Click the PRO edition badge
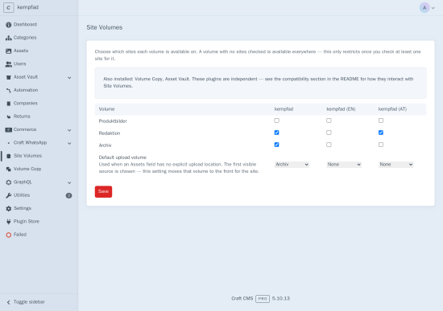443x311 pixels. coord(263,299)
